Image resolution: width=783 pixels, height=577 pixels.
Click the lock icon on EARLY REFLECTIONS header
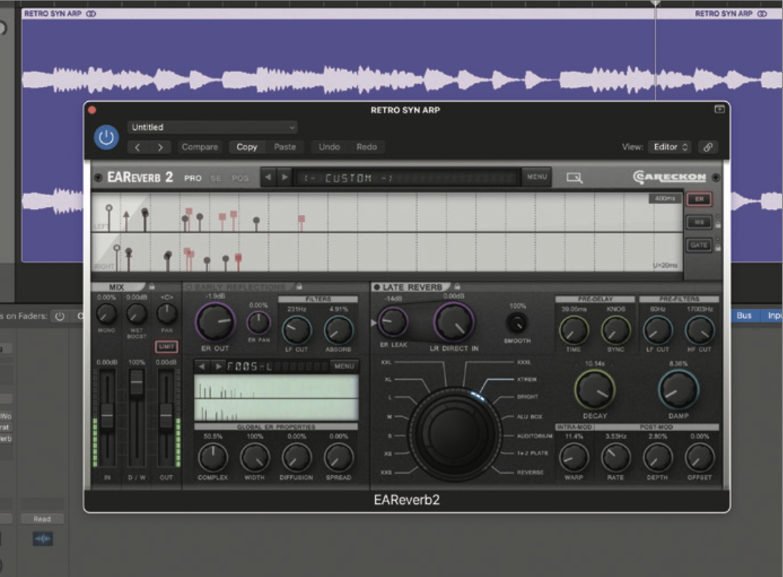(x=299, y=287)
